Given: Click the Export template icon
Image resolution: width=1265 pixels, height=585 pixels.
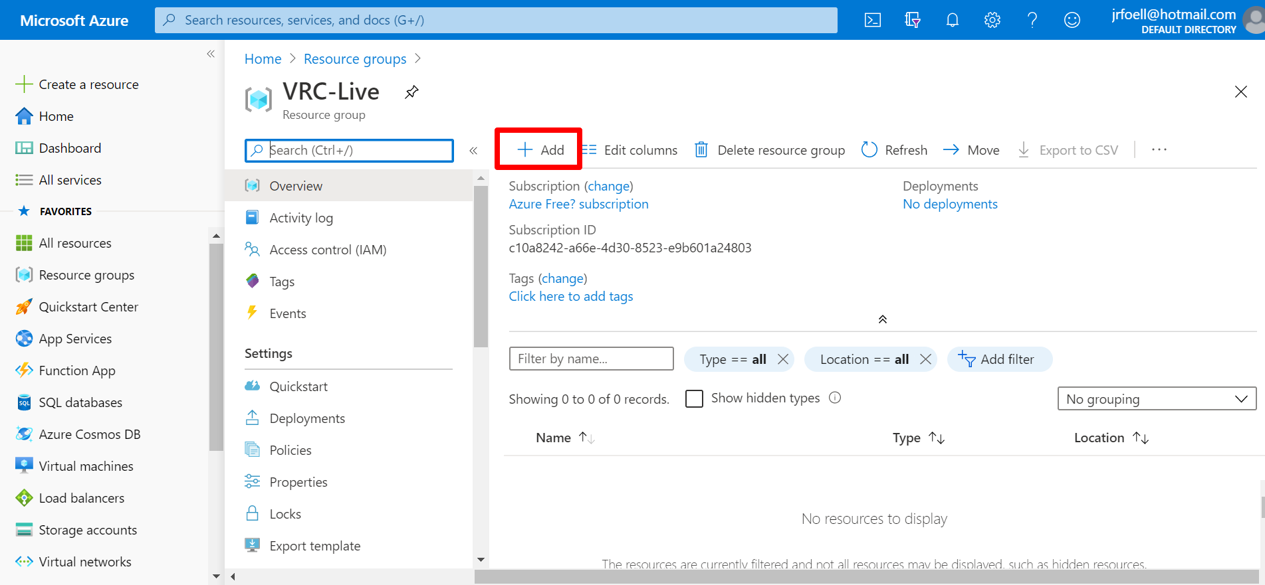Looking at the screenshot, I should click(253, 545).
